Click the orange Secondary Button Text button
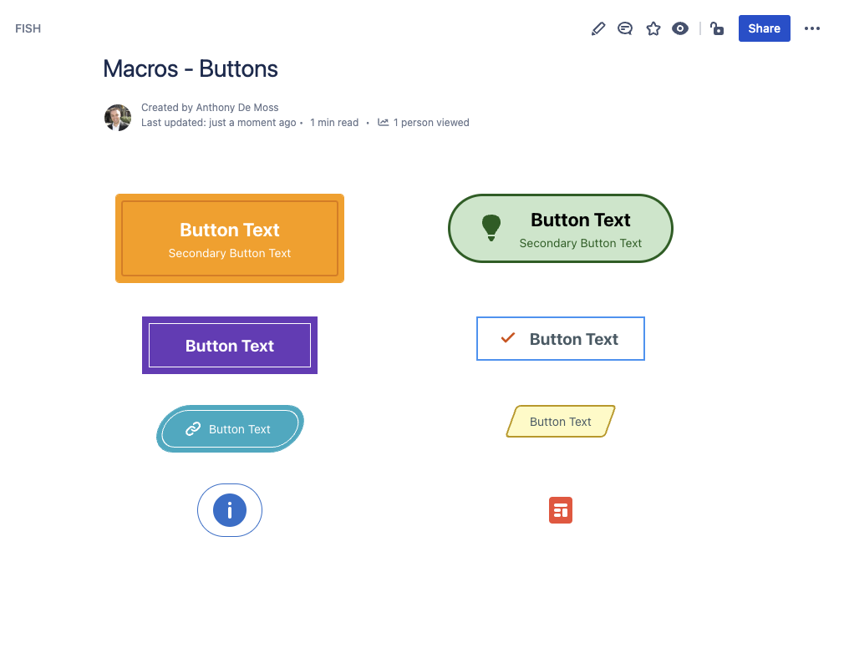This screenshot has width=844, height=668. 230,238
